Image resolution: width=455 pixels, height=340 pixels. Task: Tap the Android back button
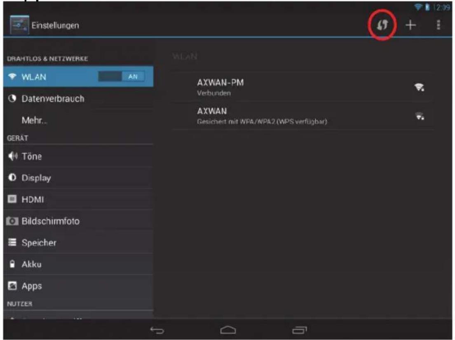pyautogui.click(x=157, y=330)
